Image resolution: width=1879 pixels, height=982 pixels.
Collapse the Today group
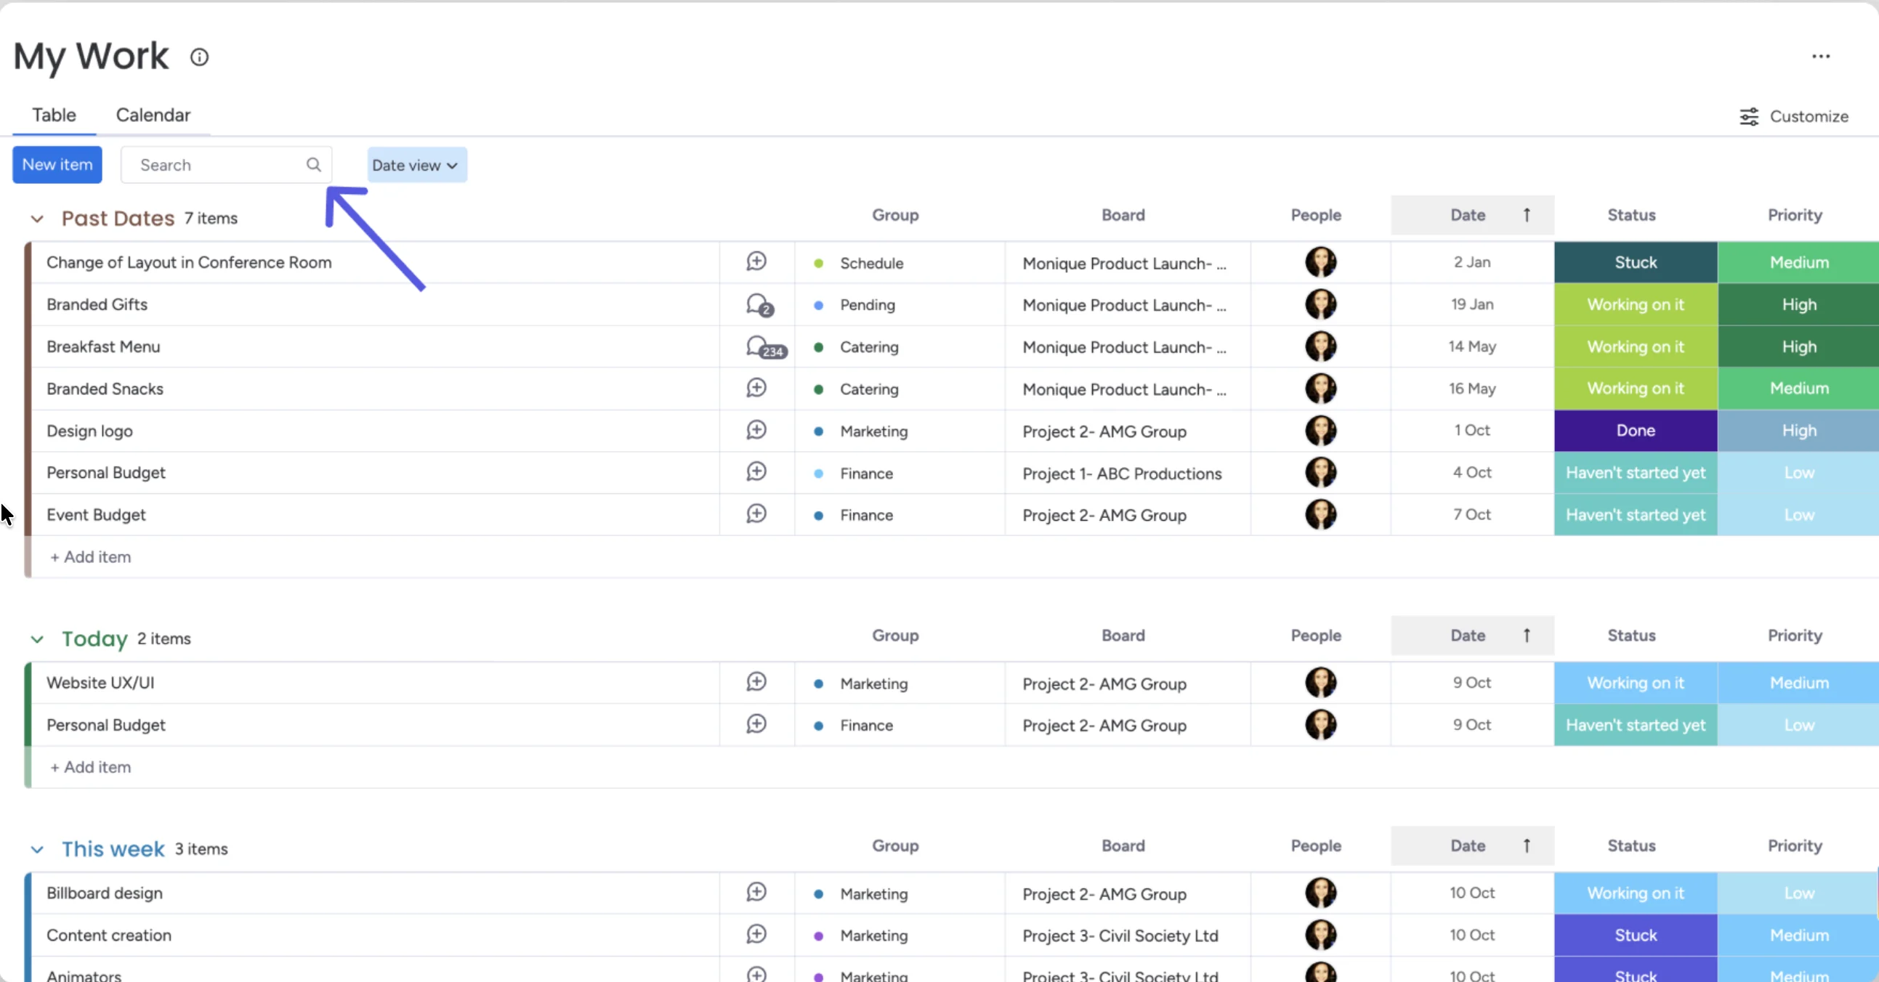point(37,639)
